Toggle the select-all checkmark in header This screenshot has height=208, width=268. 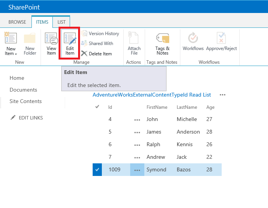pos(97,107)
